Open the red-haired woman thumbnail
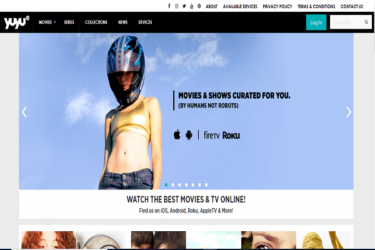 [x=49, y=240]
